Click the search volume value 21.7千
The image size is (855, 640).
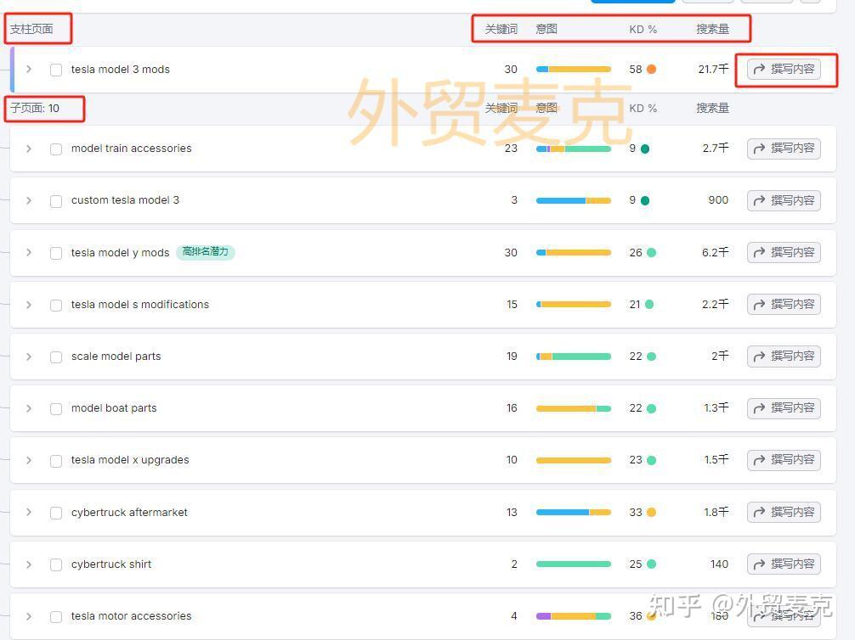(713, 69)
